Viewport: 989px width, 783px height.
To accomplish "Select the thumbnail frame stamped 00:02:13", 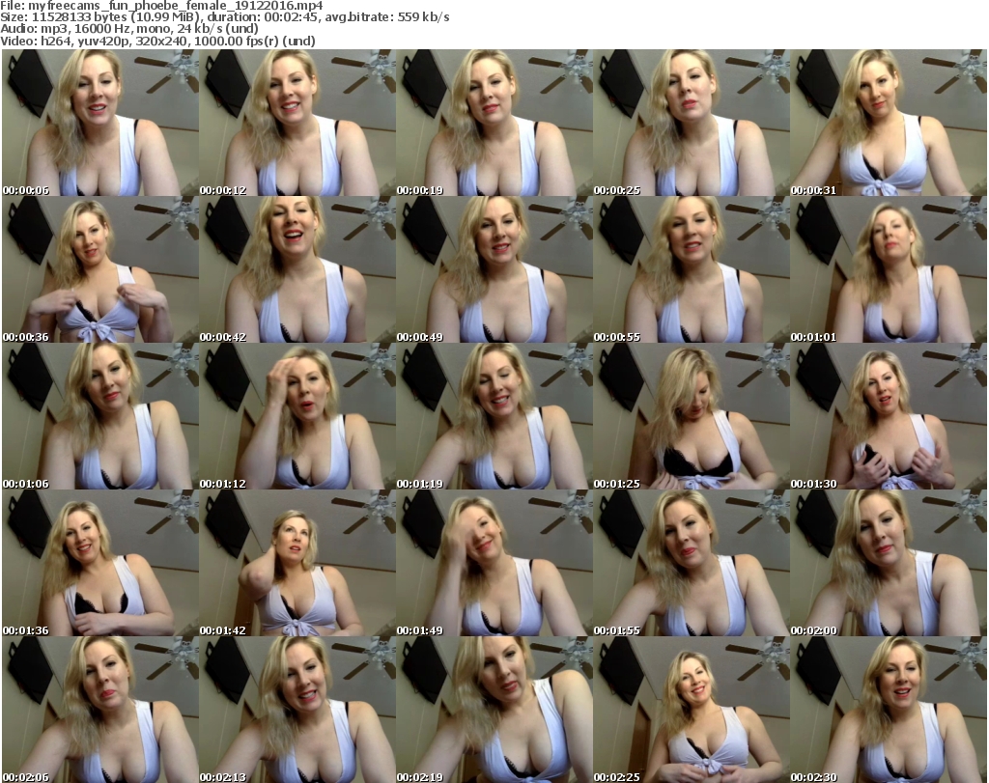I will [x=297, y=710].
